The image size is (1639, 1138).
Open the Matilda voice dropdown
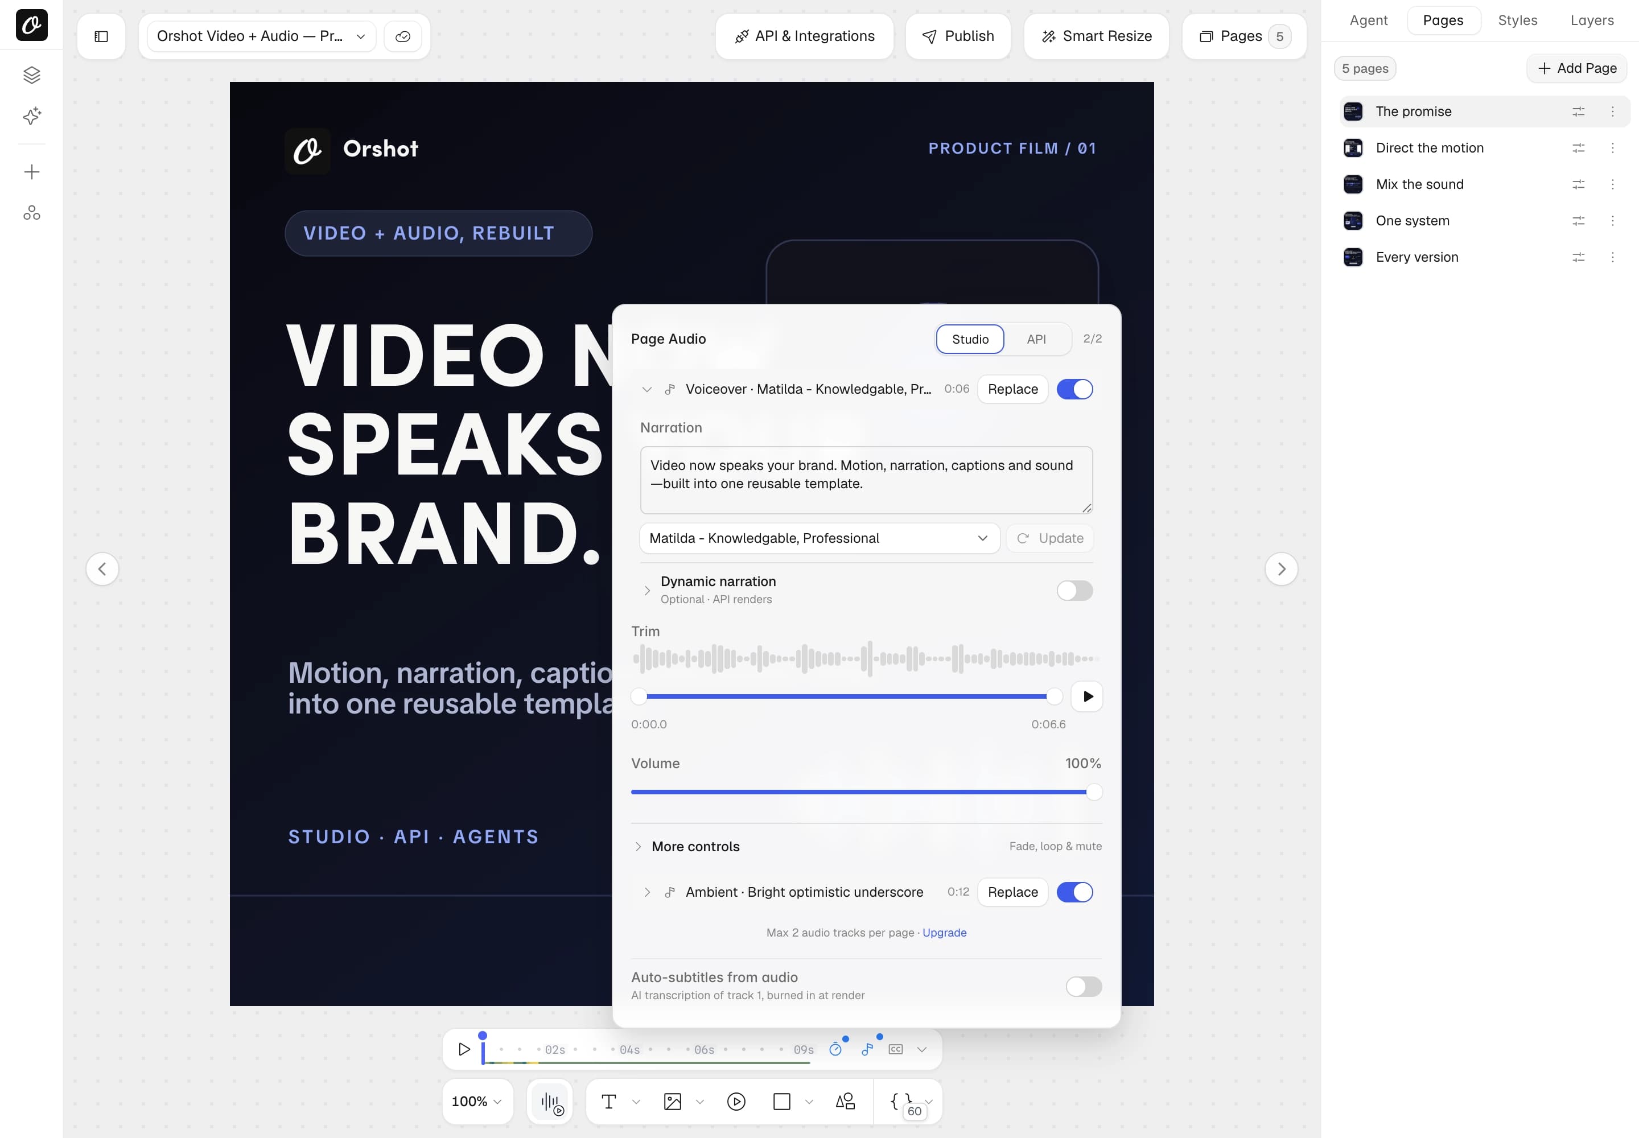(819, 538)
